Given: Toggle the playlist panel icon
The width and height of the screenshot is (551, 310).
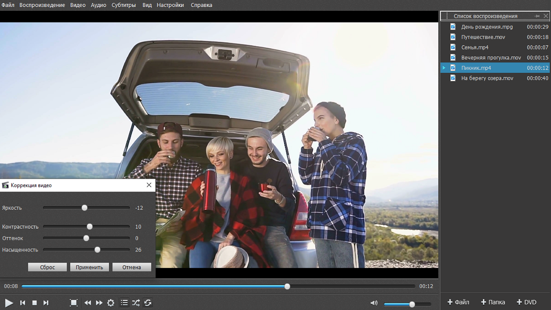Looking at the screenshot, I should click(124, 303).
